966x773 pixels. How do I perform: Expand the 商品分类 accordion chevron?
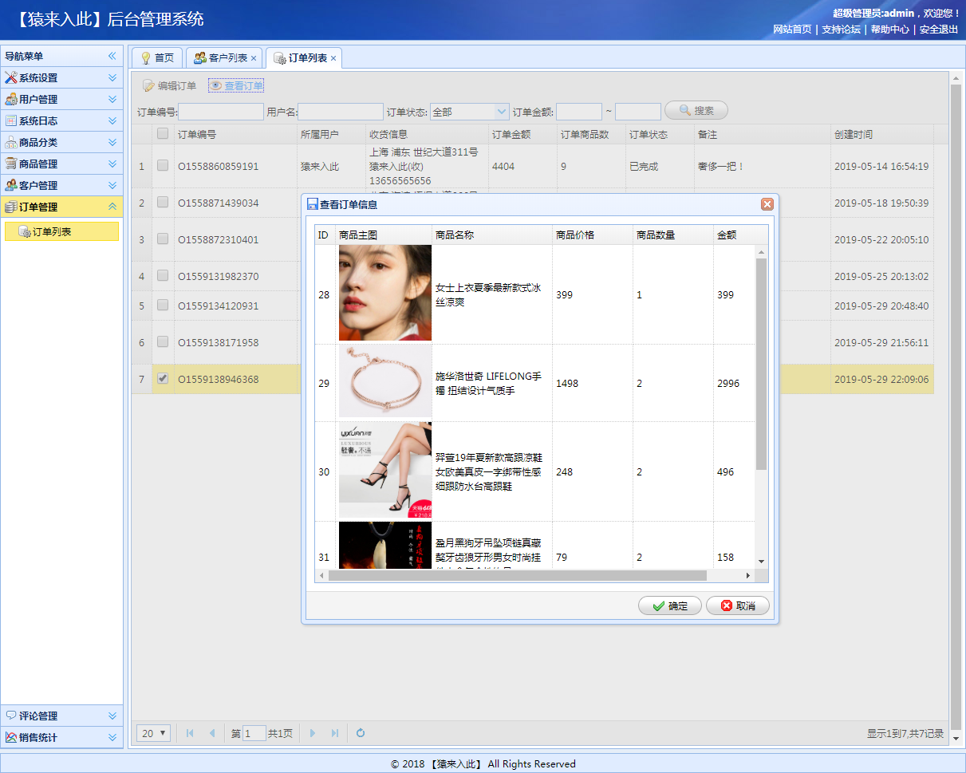112,143
